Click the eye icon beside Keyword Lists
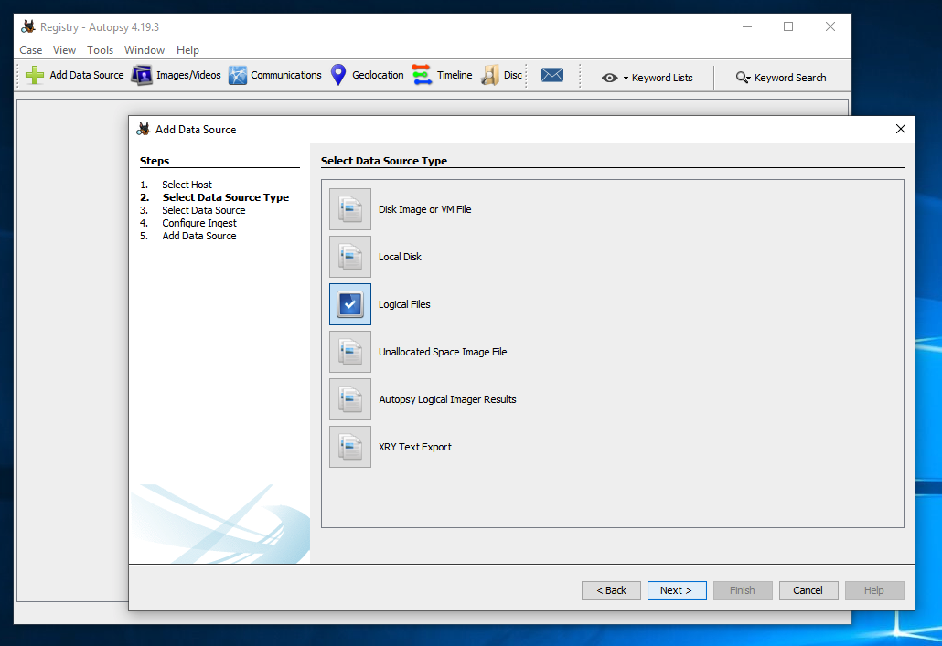 click(x=609, y=78)
